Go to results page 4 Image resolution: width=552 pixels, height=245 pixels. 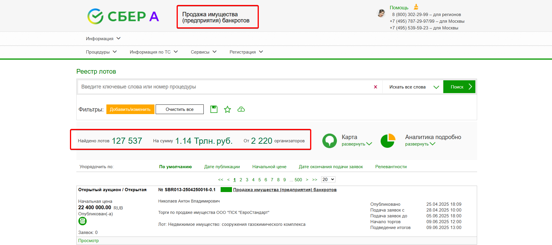[x=253, y=180]
